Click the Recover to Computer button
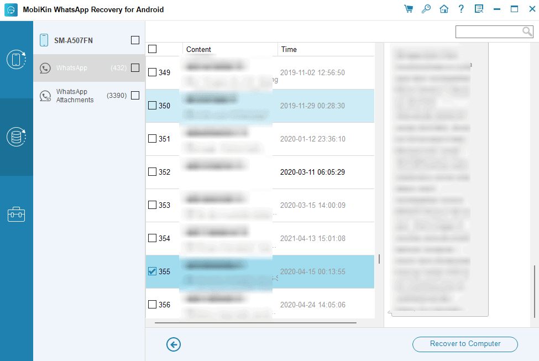Image resolution: width=539 pixels, height=361 pixels. tap(465, 344)
